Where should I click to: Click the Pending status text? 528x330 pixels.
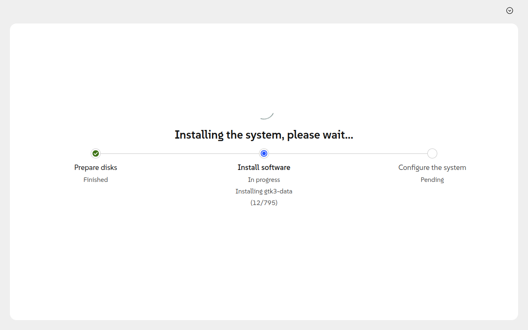click(x=432, y=180)
